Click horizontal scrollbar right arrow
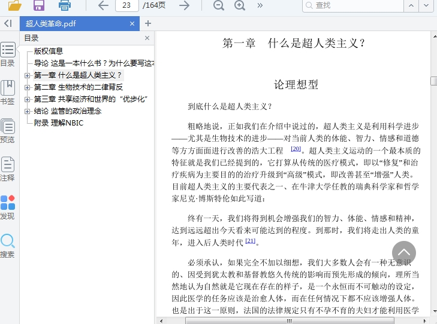The height and width of the screenshot is (324, 437). coord(425,321)
